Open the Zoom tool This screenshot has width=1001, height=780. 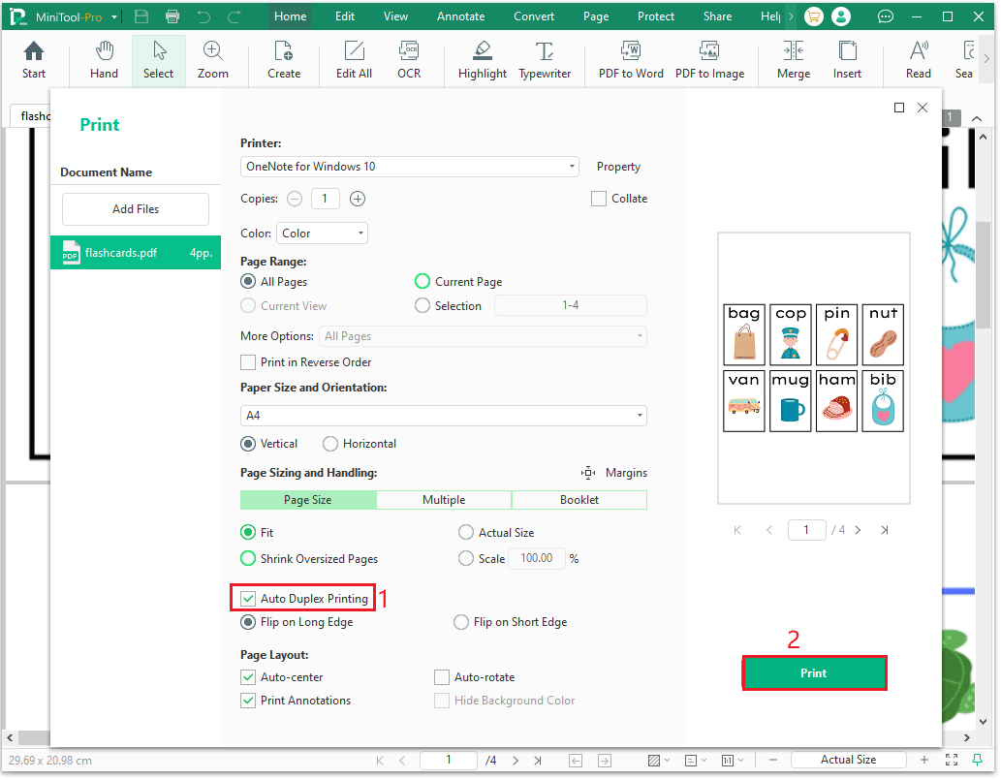point(212,61)
